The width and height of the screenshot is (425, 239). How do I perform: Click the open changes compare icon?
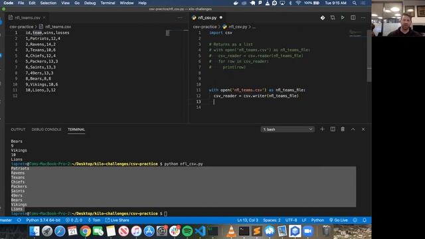pos(333,18)
